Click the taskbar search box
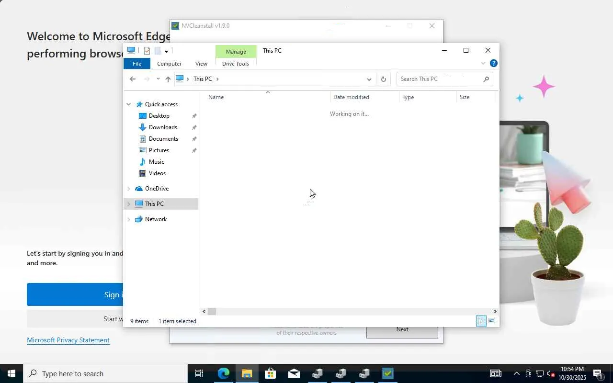 (x=105, y=373)
